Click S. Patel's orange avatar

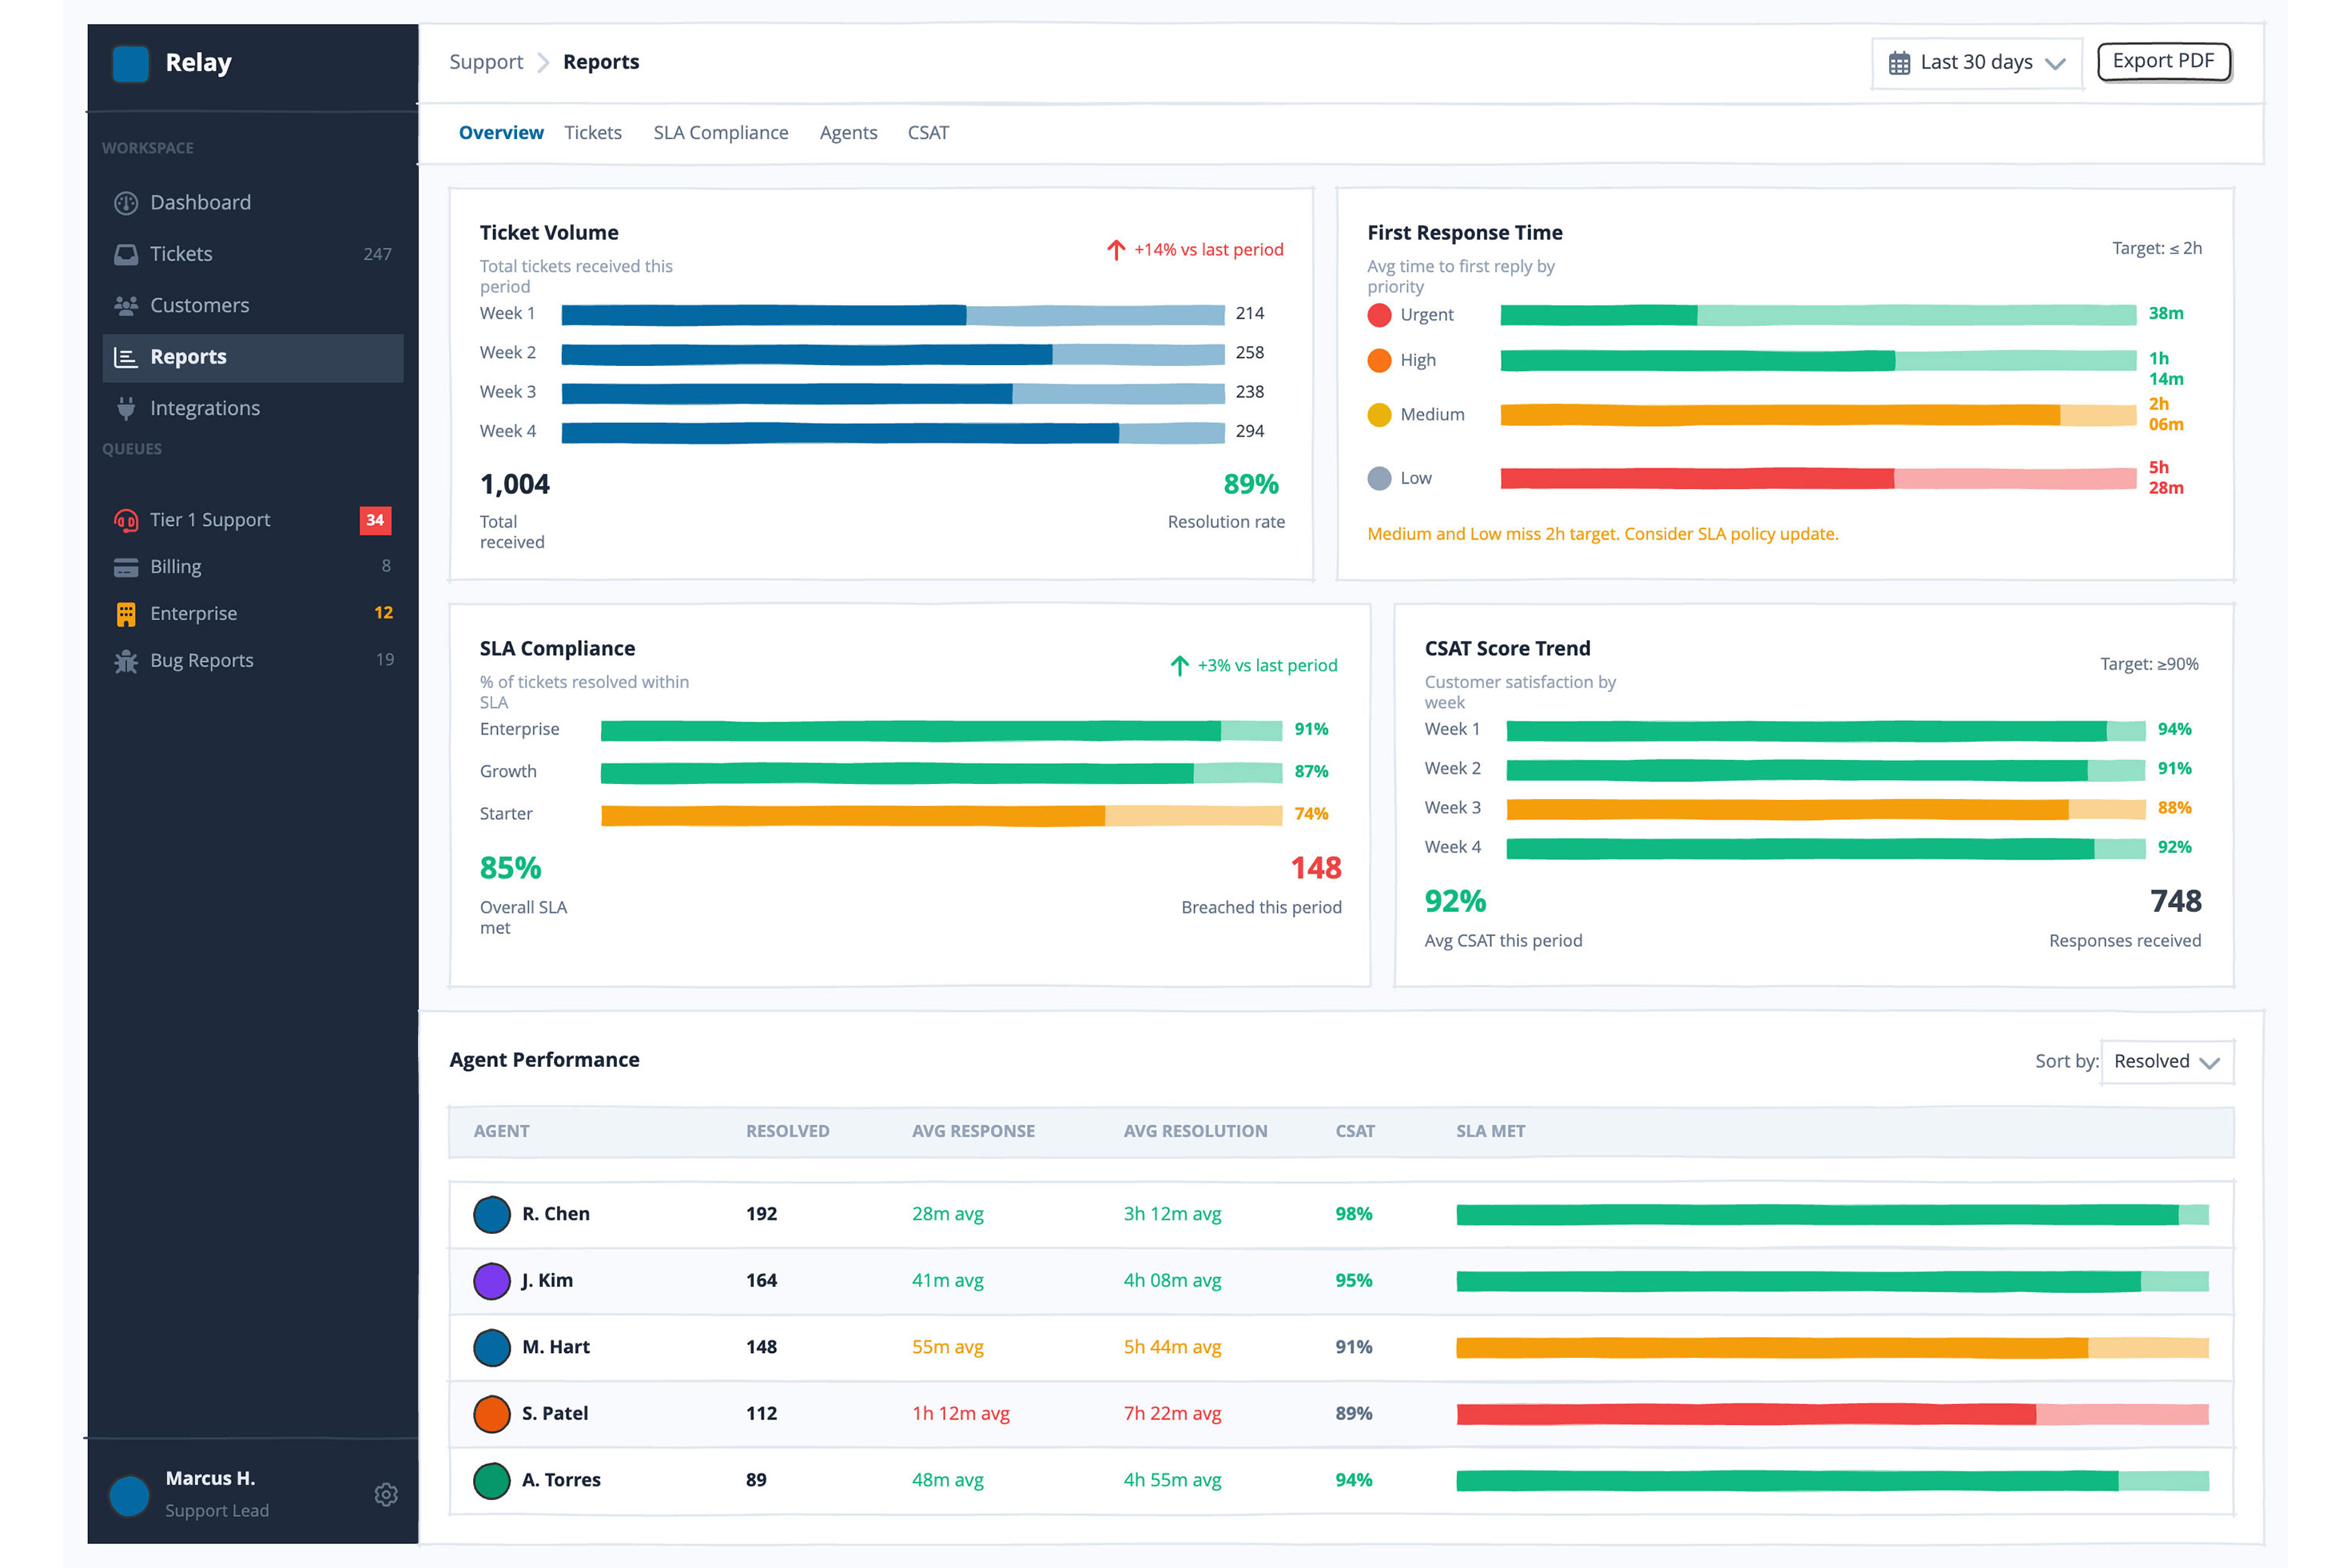pyautogui.click(x=491, y=1414)
